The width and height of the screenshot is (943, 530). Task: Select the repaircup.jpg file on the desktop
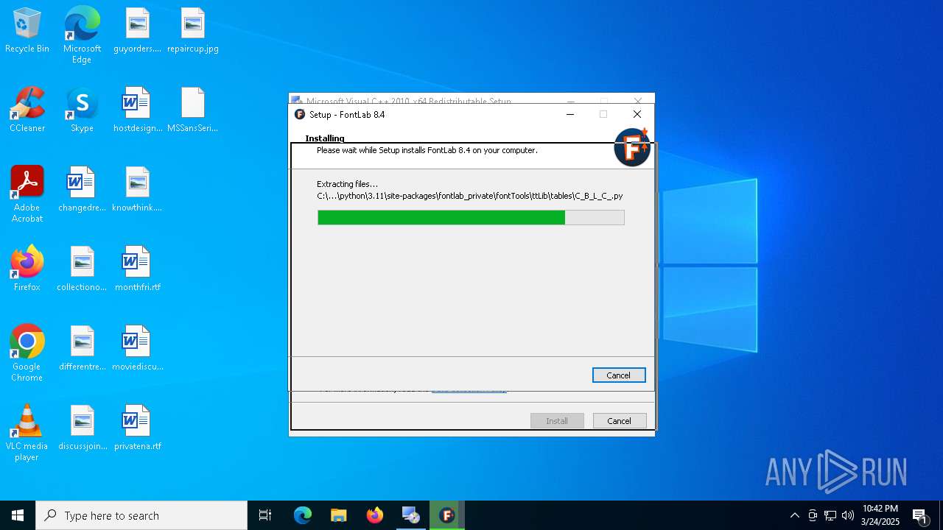193,31
